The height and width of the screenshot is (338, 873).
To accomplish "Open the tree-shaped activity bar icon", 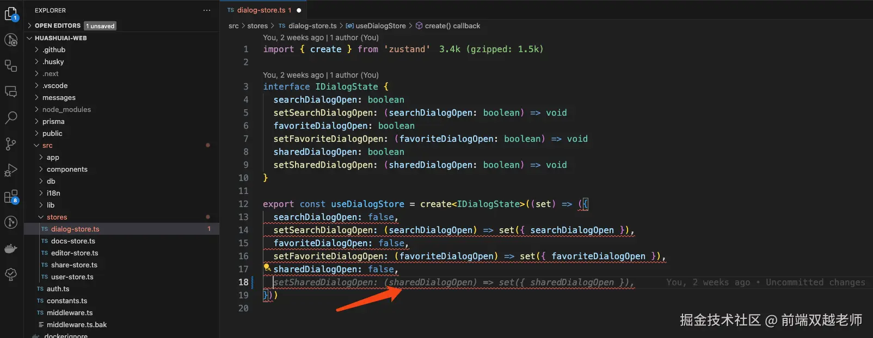I will click(11, 274).
